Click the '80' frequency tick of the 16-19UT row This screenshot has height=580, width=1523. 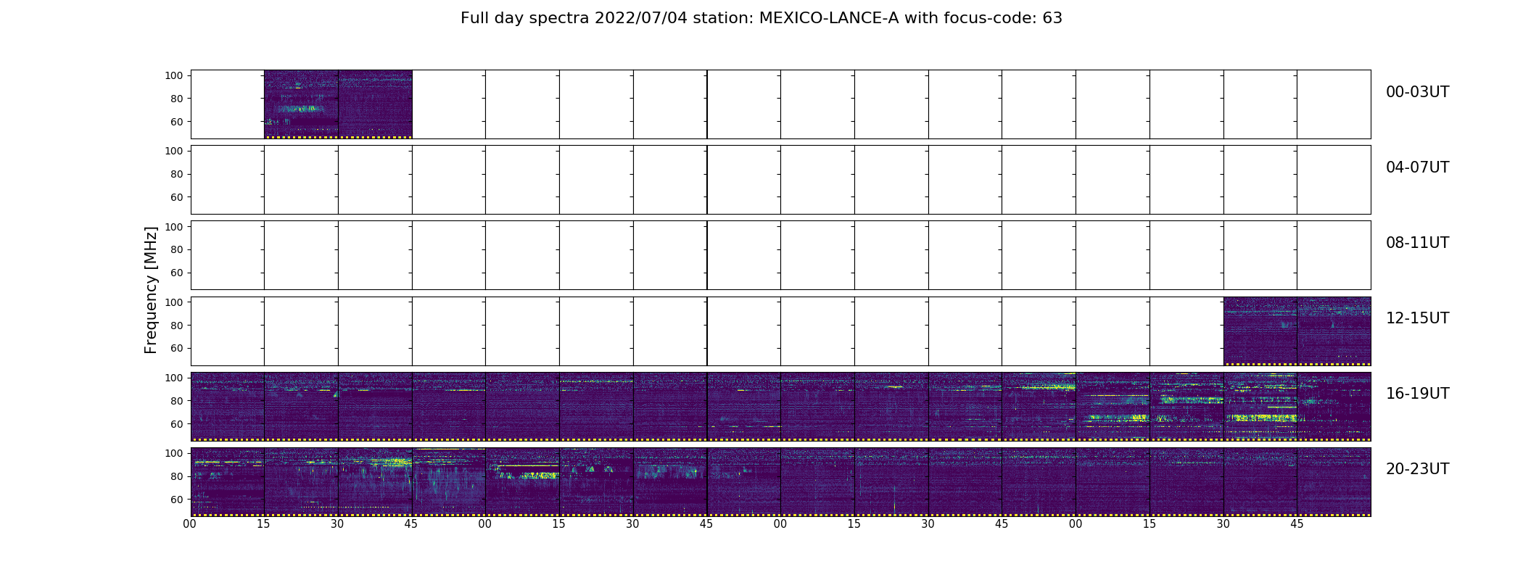[x=177, y=400]
